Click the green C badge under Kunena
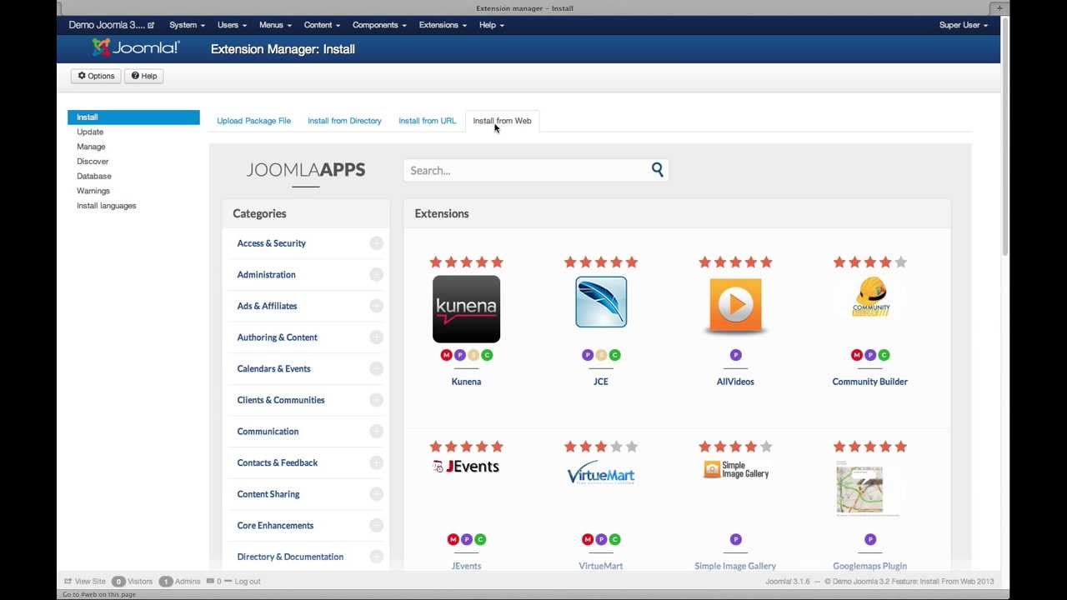 (x=487, y=355)
